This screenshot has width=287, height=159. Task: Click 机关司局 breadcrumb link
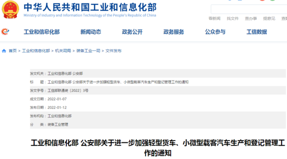point(63,51)
